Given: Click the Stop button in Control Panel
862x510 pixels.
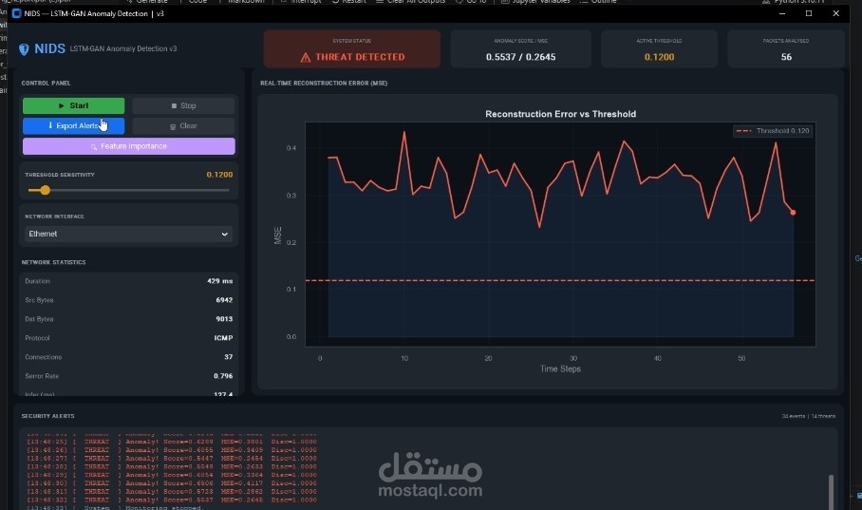Looking at the screenshot, I should [183, 105].
